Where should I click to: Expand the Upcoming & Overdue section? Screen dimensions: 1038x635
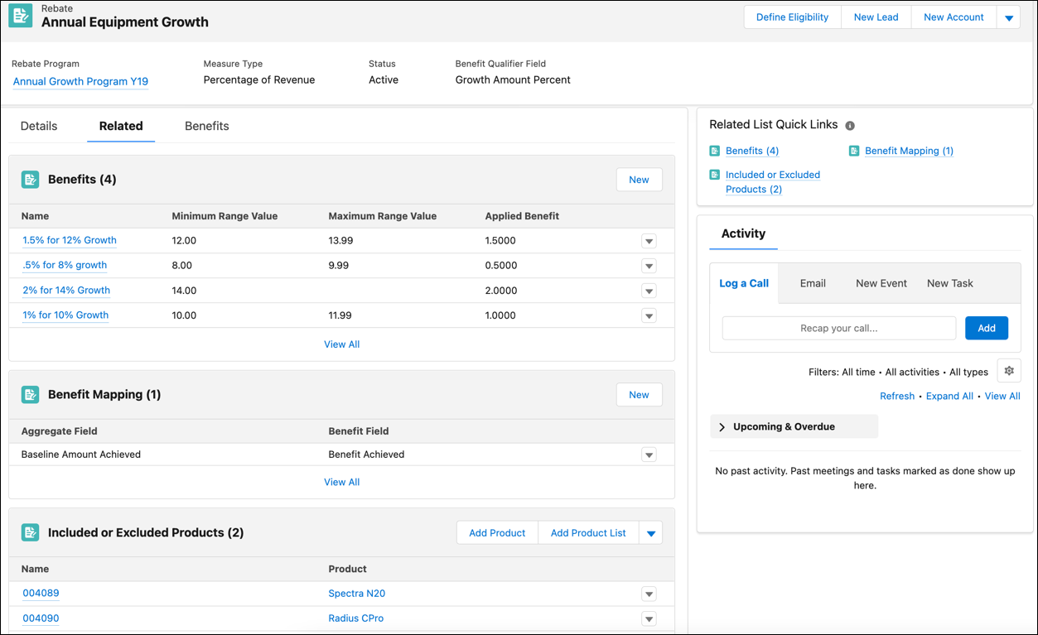pos(722,426)
